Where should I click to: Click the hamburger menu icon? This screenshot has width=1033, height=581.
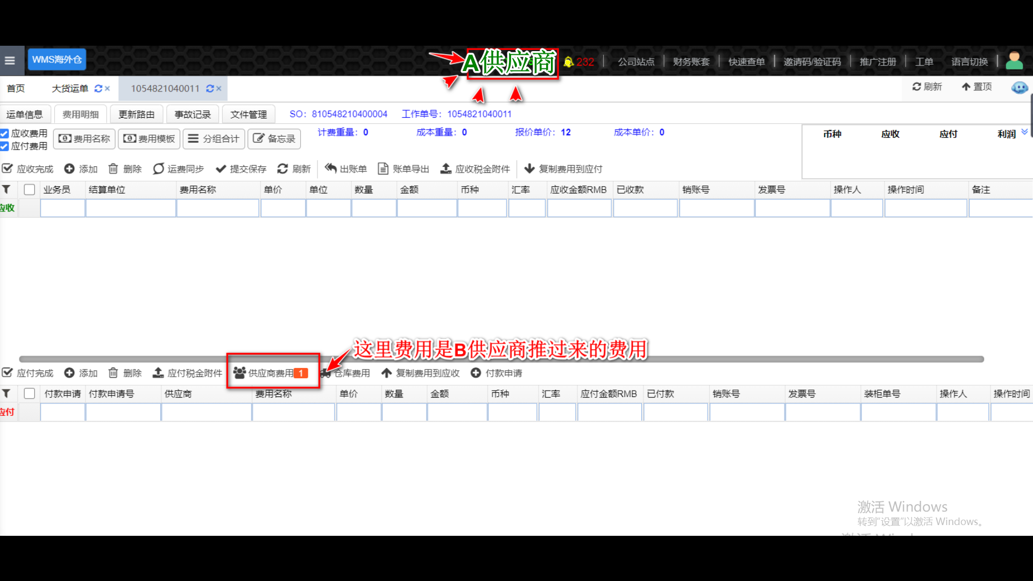10,60
